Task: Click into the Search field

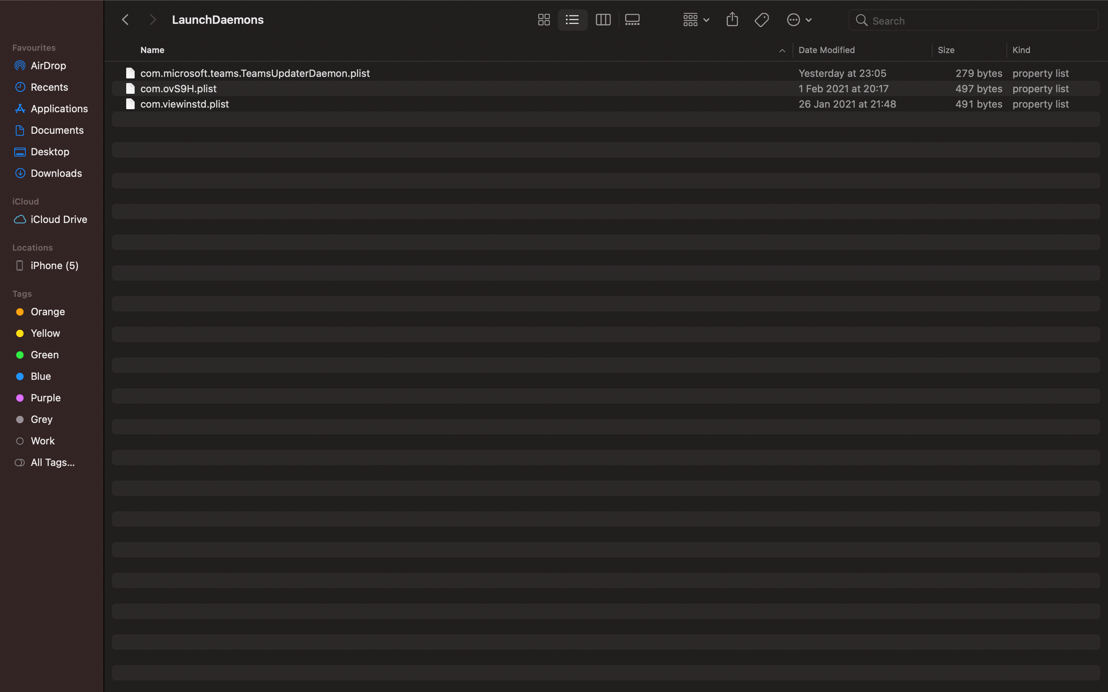Action: coord(980,21)
